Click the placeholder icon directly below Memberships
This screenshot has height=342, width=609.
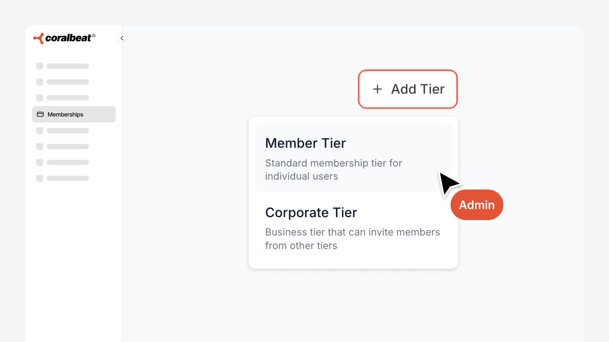pyautogui.click(x=40, y=131)
